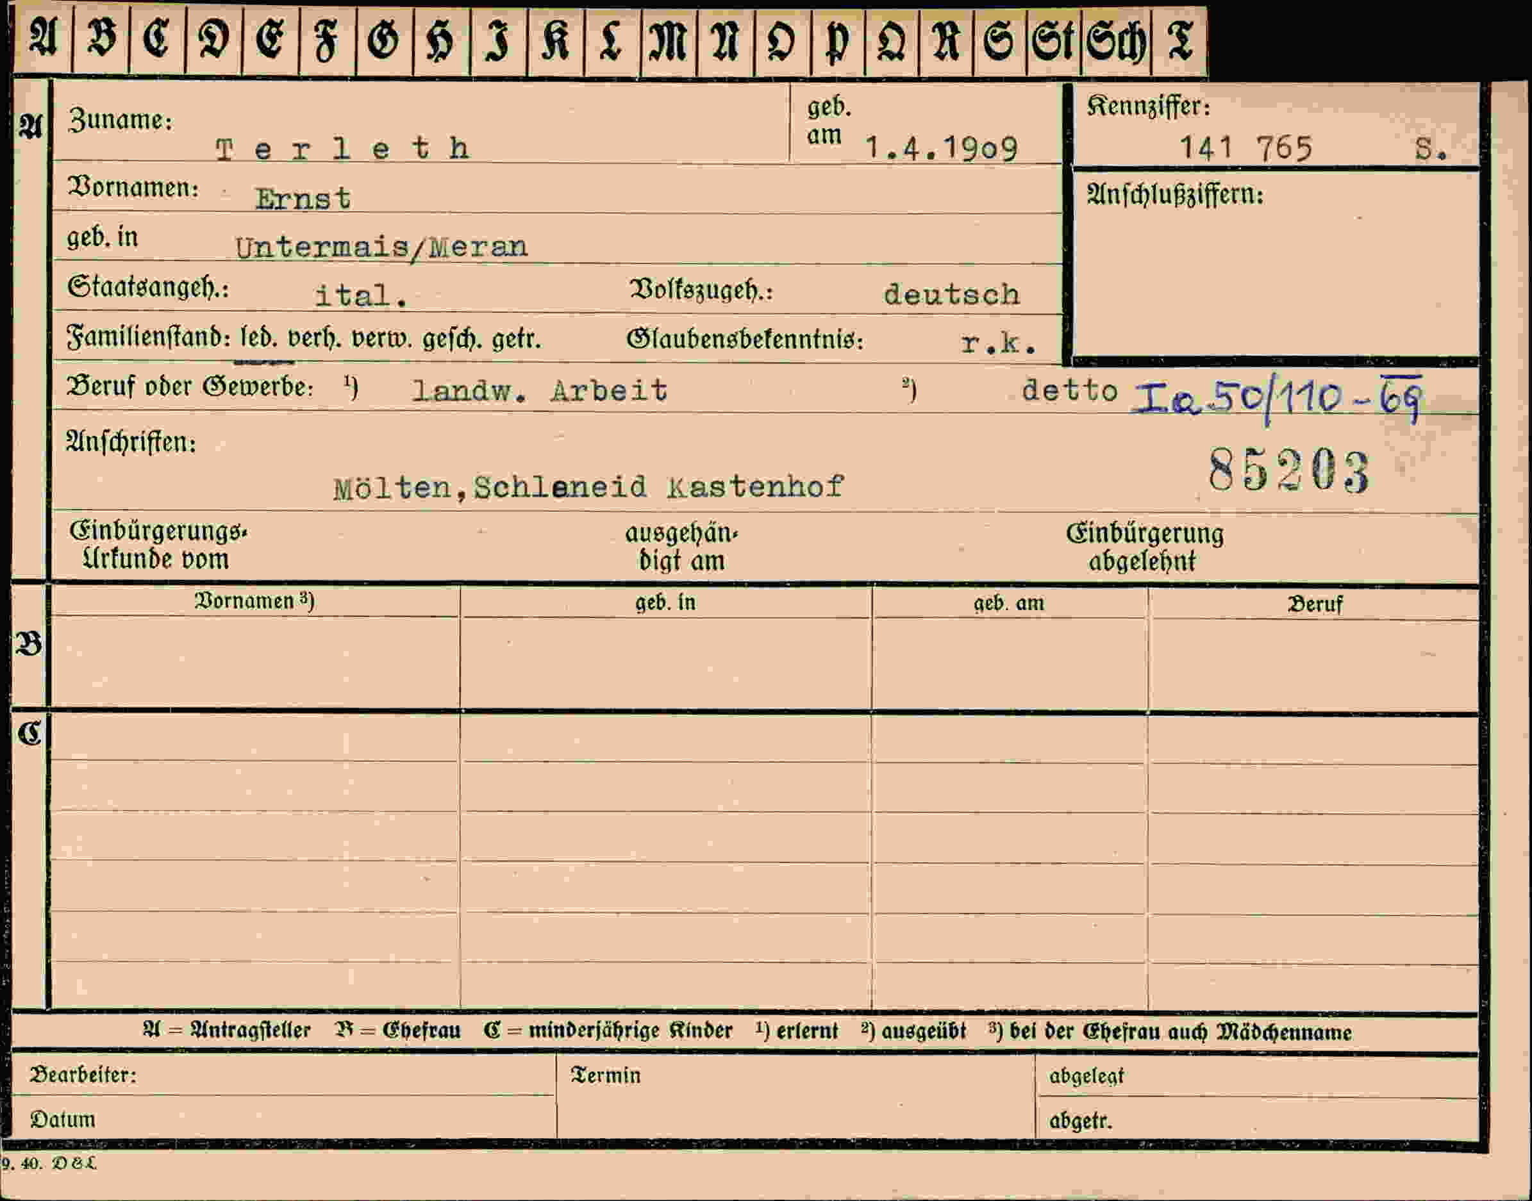1532x1201 pixels.
Task: Click the 'ausgehändigt am' label
Action: coord(681,547)
